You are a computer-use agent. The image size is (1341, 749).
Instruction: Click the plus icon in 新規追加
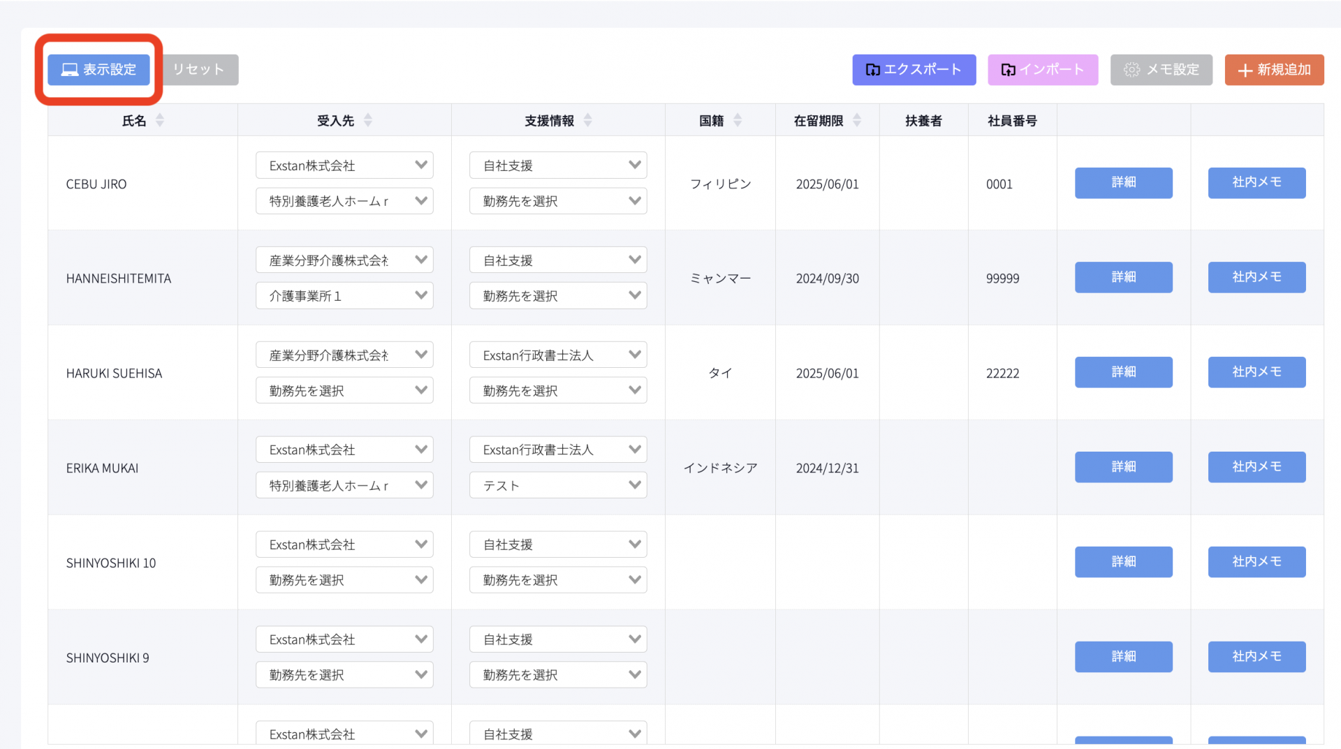pyautogui.click(x=1245, y=71)
